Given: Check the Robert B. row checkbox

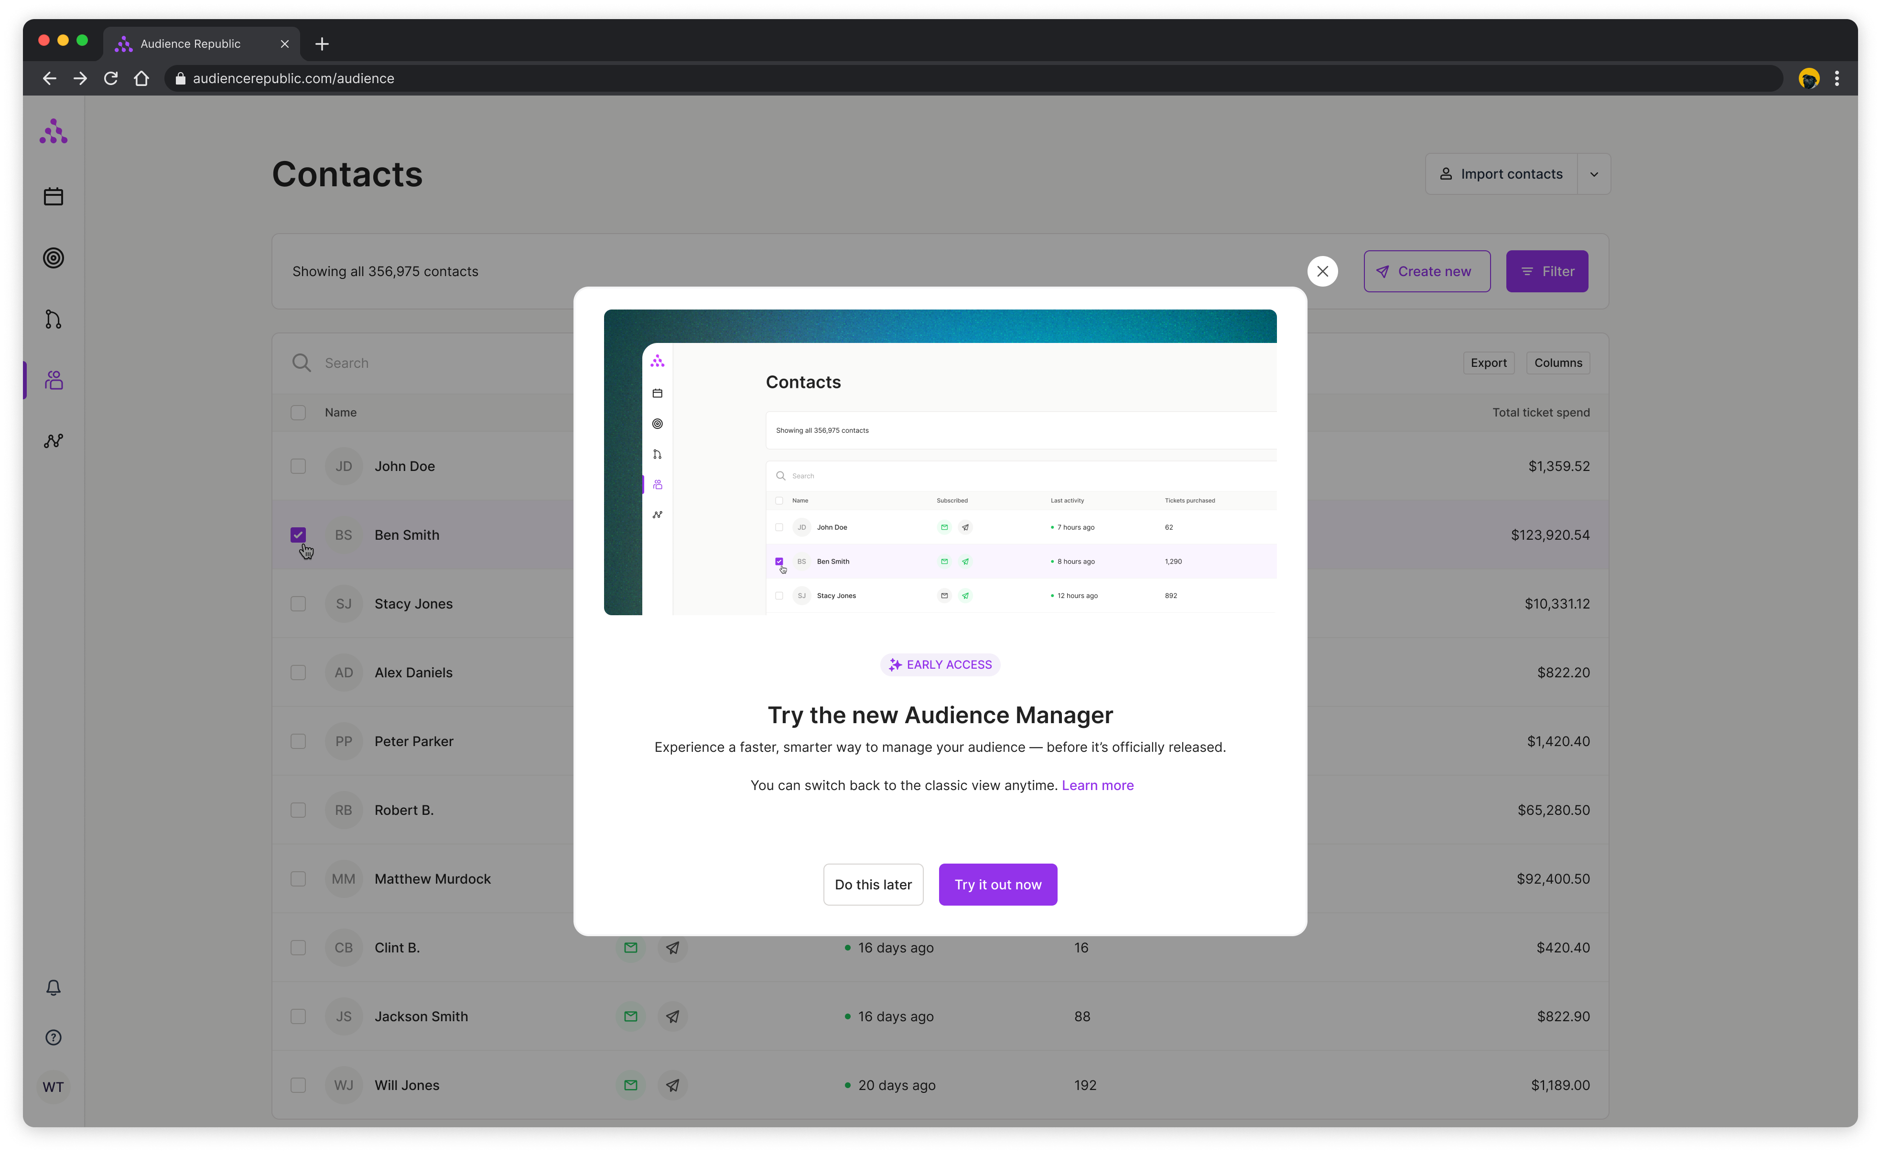Looking at the screenshot, I should (299, 810).
